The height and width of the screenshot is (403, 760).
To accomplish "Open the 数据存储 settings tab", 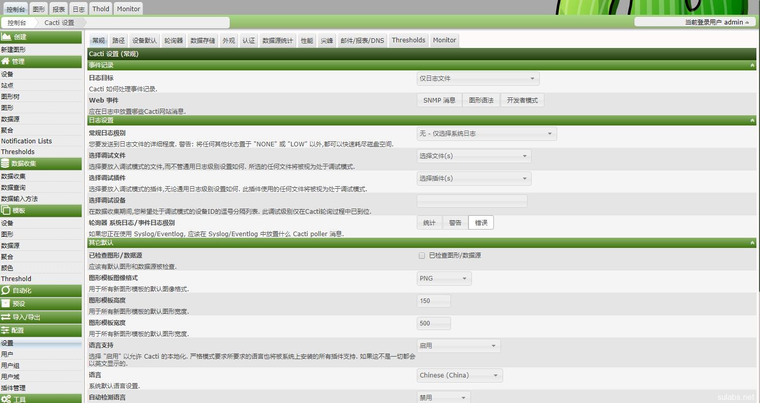I will tap(203, 40).
